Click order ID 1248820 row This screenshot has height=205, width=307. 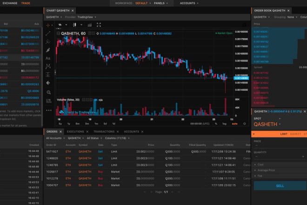coord(148,158)
